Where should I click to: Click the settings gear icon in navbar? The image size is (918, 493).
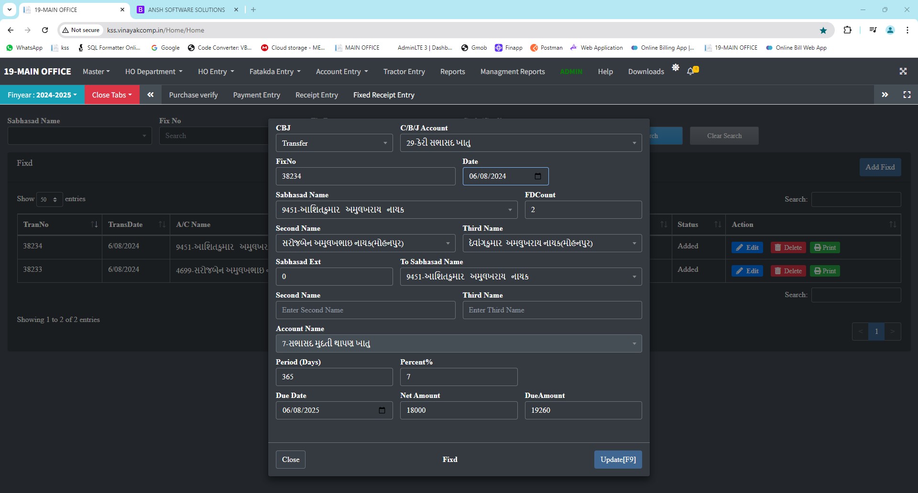click(675, 67)
